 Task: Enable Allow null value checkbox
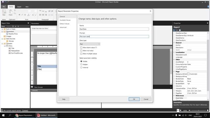[81, 50]
